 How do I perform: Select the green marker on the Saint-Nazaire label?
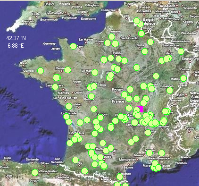pyautogui.click(x=55, y=87)
